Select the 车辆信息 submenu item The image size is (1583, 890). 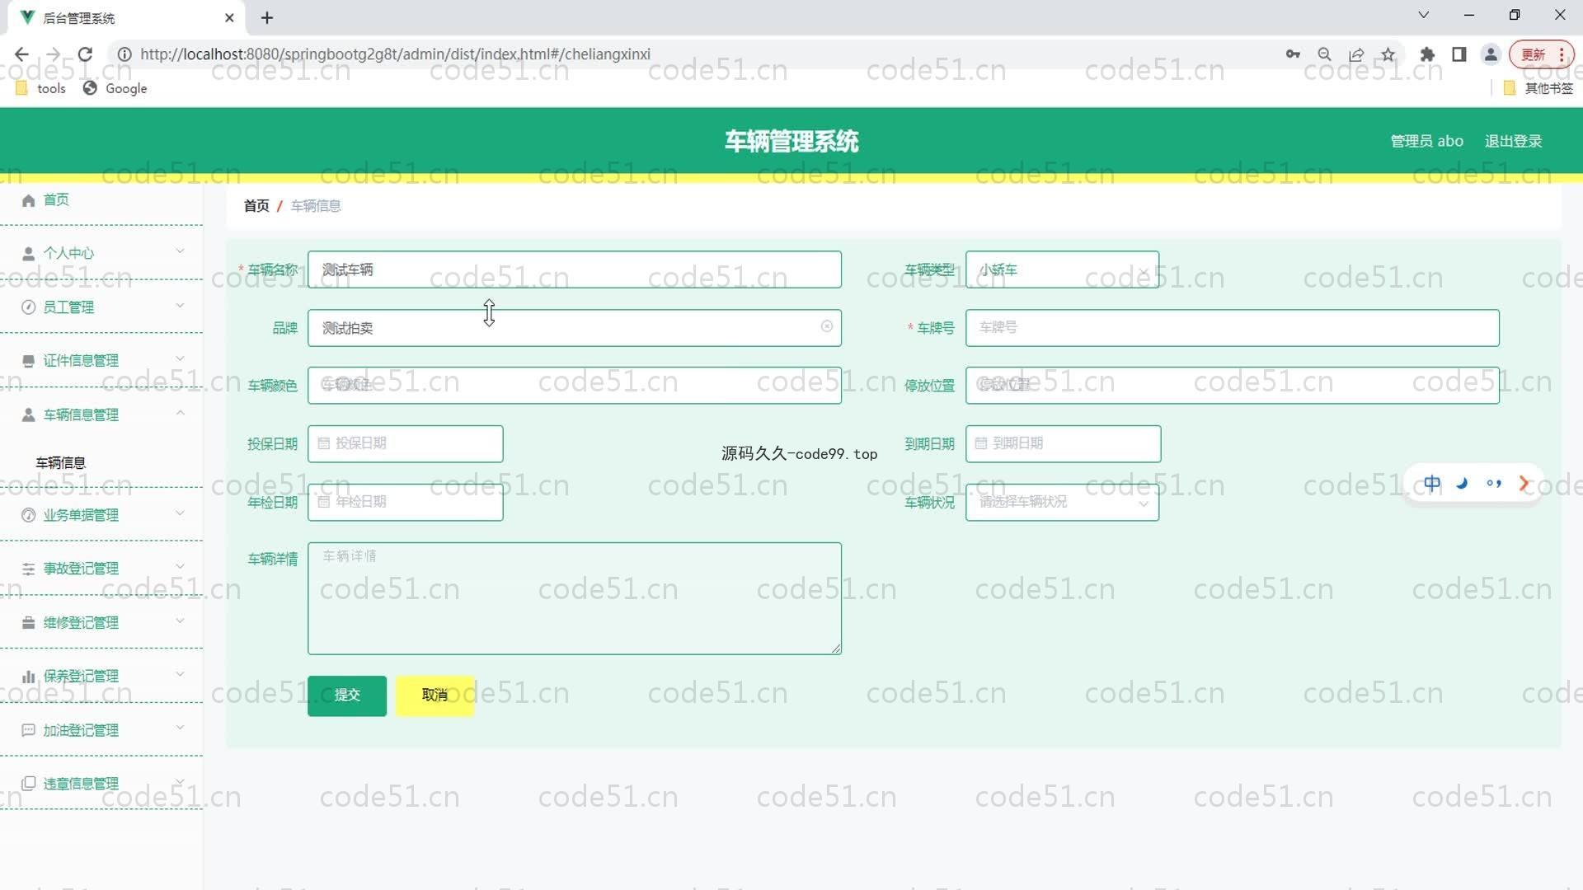pyautogui.click(x=60, y=463)
